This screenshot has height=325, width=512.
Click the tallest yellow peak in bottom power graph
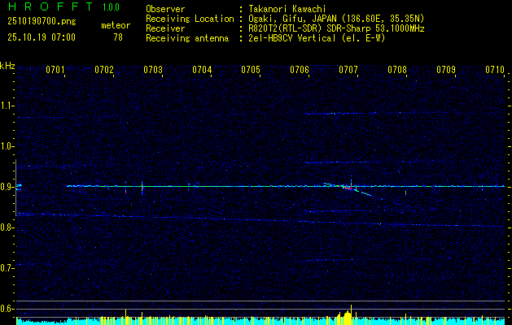click(x=351, y=315)
